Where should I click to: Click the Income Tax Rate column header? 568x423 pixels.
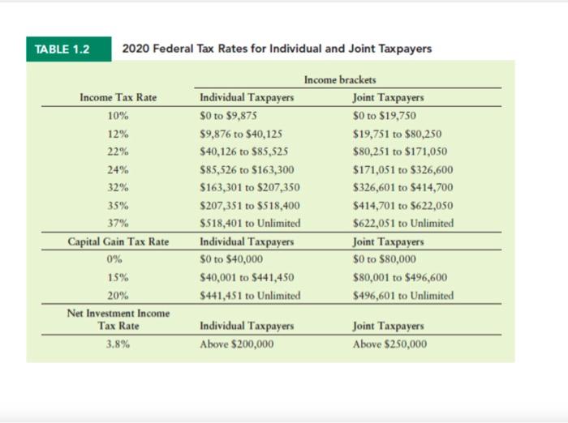tap(118, 97)
